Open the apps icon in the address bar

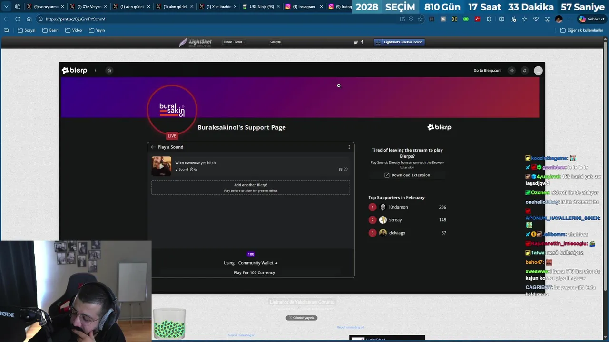click(403, 19)
